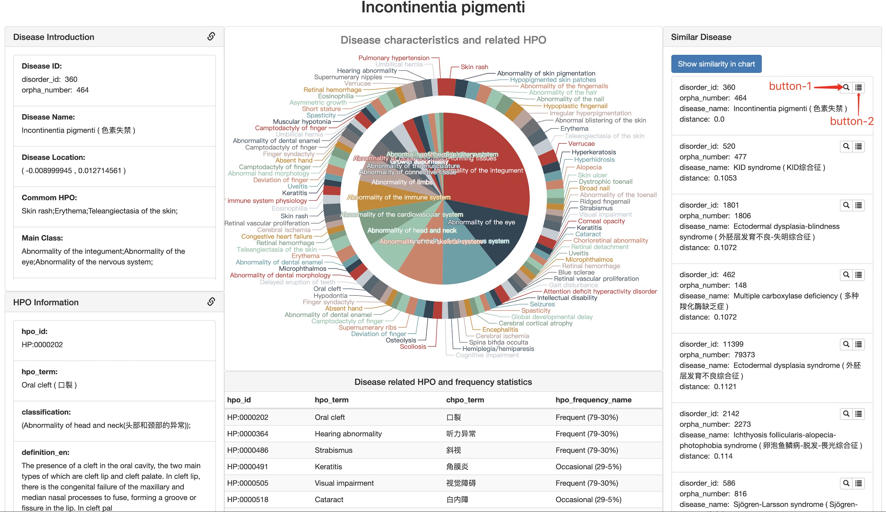Click search icon for disorder_id 11399
Viewport: 886px width, 512px height.
[846, 344]
